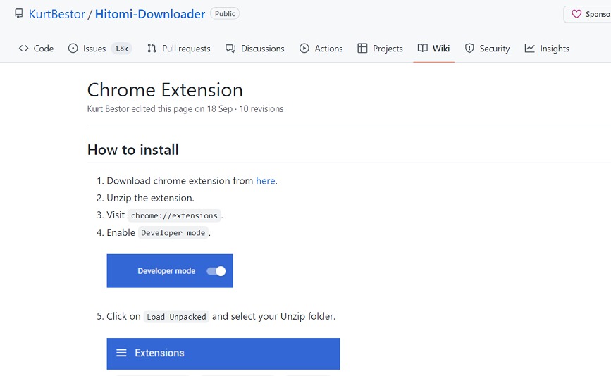Click the chrome://extensions code text

[x=174, y=215]
